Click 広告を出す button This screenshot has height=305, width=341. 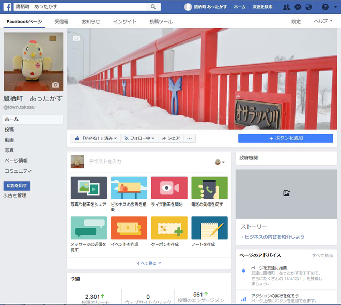pyautogui.click(x=17, y=186)
